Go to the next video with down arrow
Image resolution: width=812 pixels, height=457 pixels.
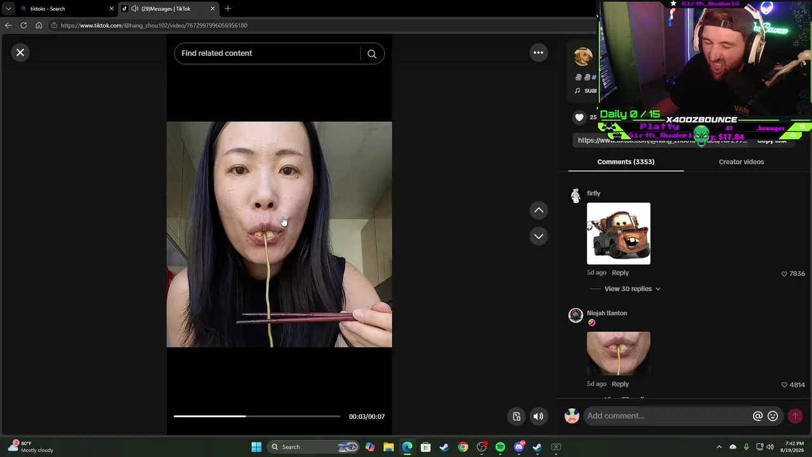click(539, 236)
